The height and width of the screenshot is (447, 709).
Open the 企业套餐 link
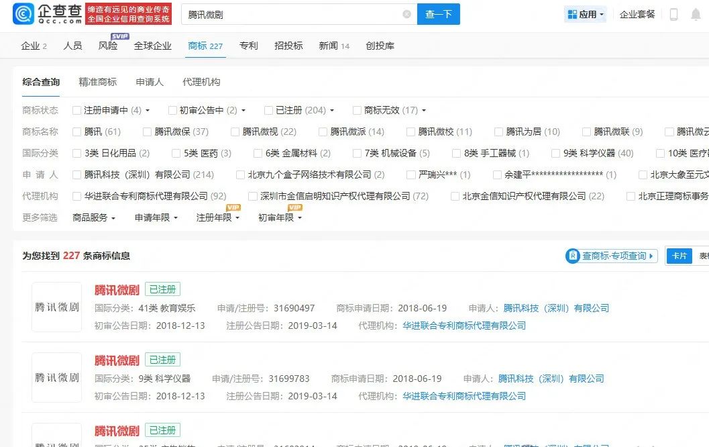coord(637,15)
